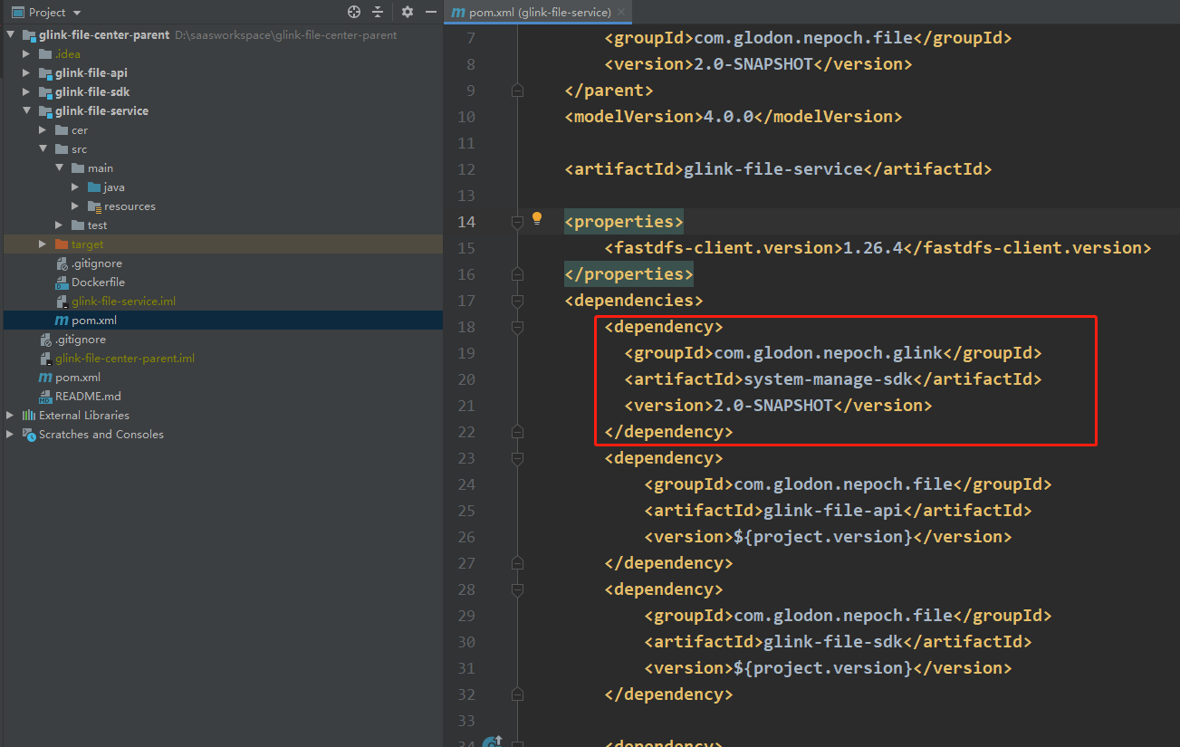Fold the dependency block starting at line 18
The image size is (1180, 747).
(x=517, y=326)
